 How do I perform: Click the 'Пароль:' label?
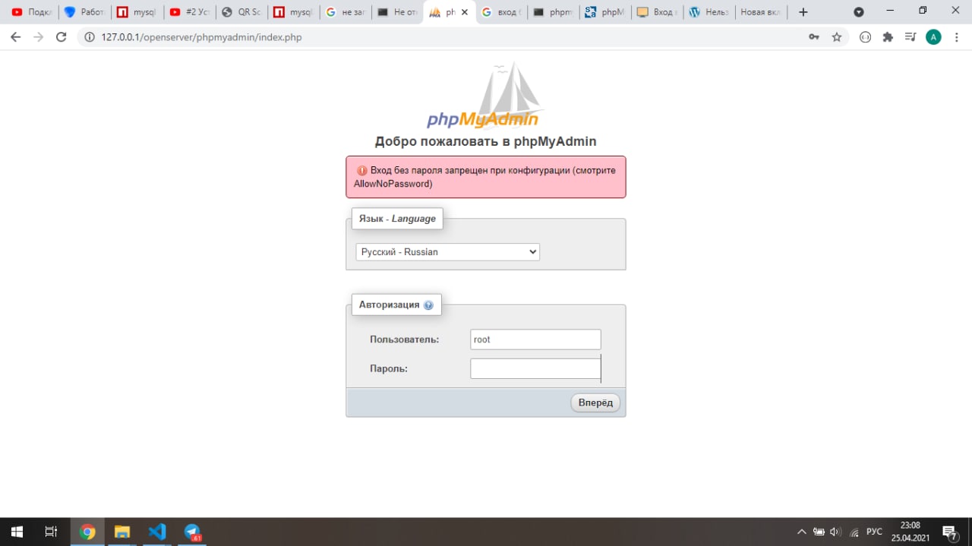[x=389, y=368]
